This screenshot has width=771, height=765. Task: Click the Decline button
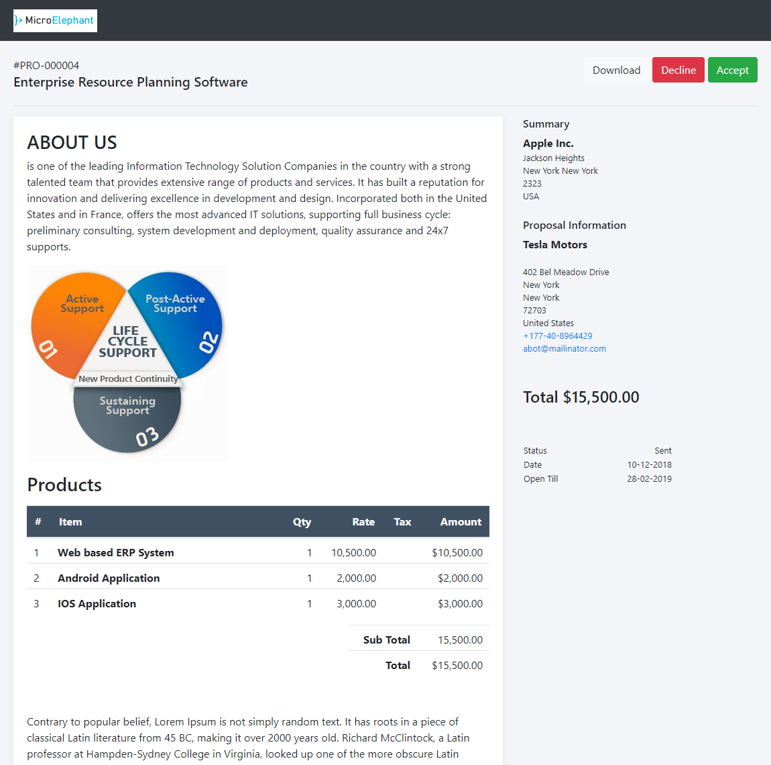(x=678, y=70)
